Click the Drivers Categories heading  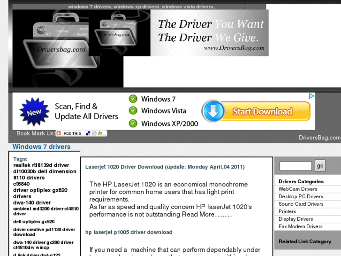click(301, 181)
